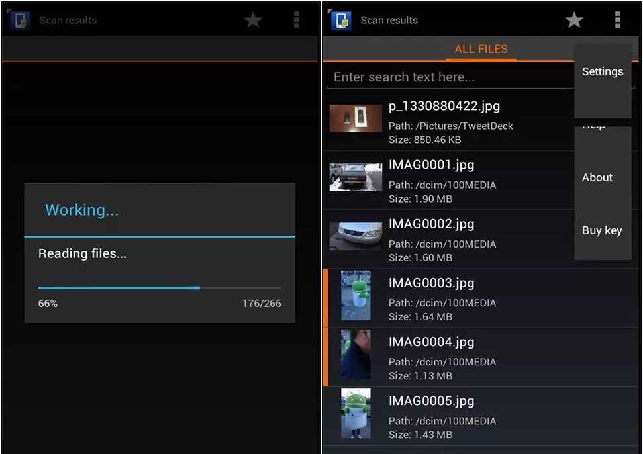Select file name IMAG0003.jpg
Viewport: 643px width, 454px height.
431,283
